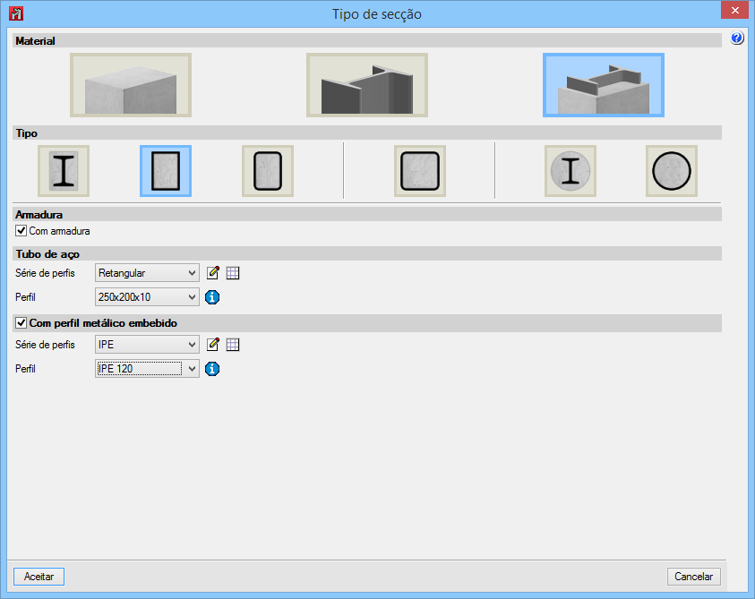The image size is (755, 599).
Task: Open the embedded IPE series table grid icon
Action: click(x=233, y=345)
